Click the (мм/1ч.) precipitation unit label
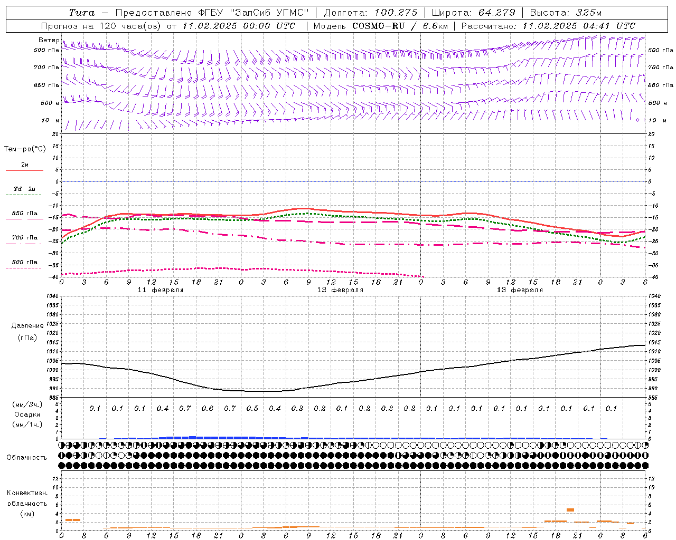Viewport: 676px width, 540px height. coord(27,425)
